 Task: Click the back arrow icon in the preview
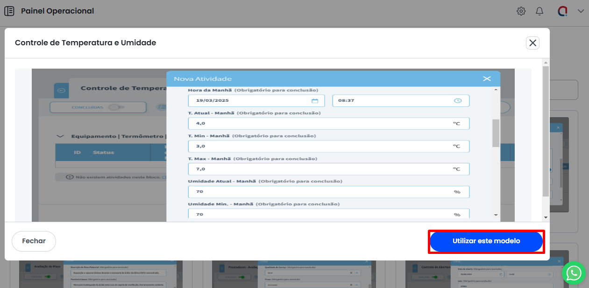click(x=61, y=91)
